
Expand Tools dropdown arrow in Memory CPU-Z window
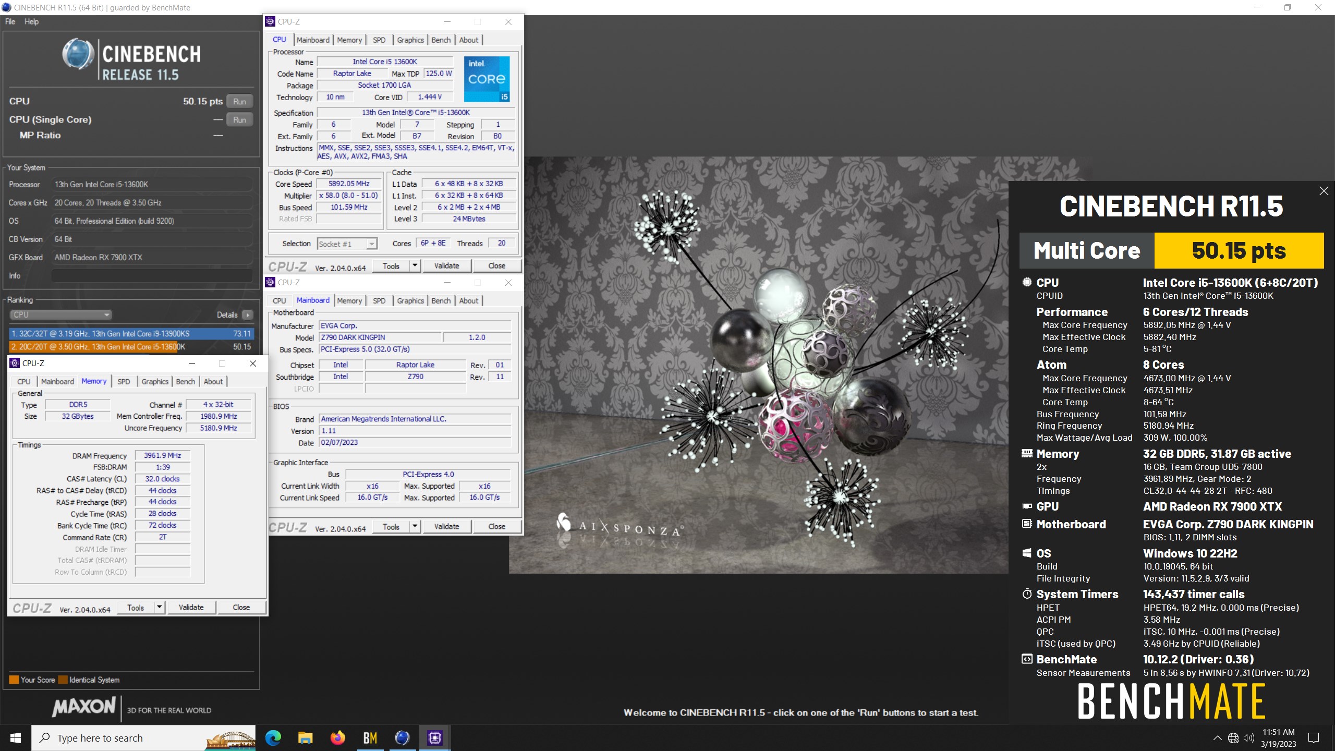point(160,607)
